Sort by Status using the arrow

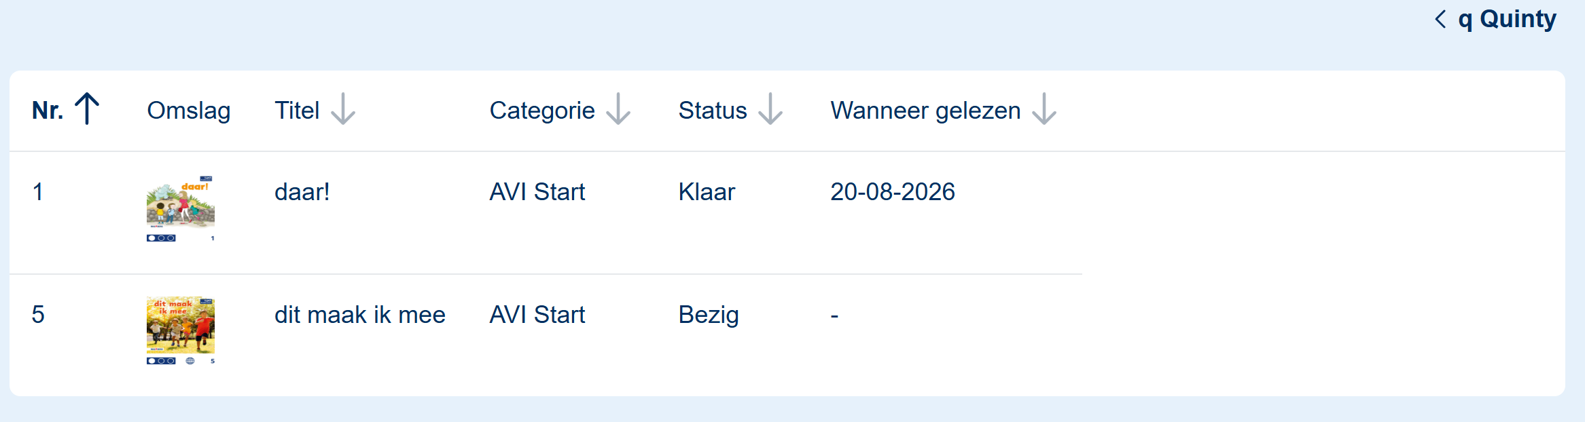pyautogui.click(x=770, y=109)
